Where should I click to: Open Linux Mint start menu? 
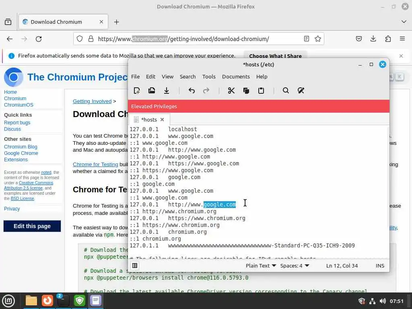pos(8,301)
